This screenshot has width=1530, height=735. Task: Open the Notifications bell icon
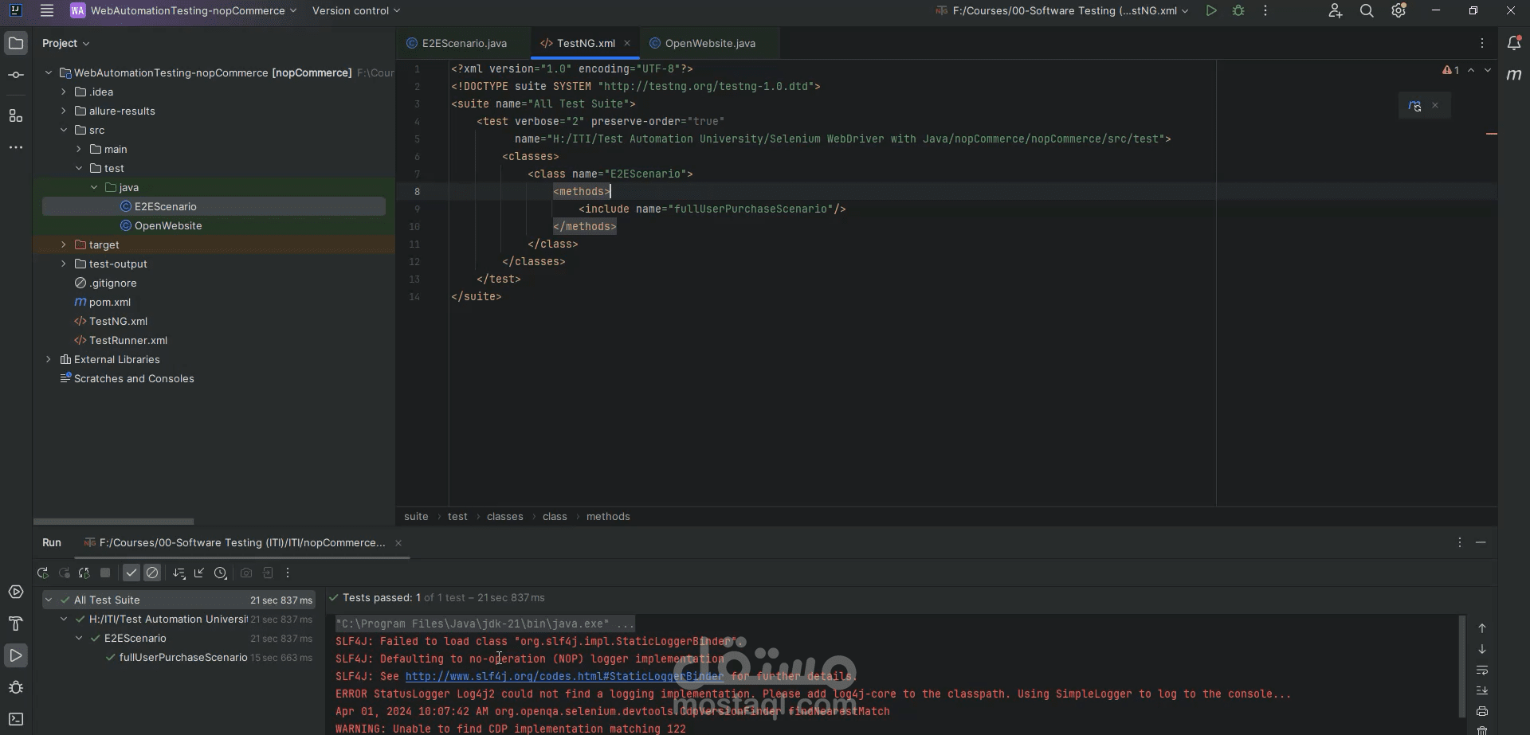[1515, 44]
